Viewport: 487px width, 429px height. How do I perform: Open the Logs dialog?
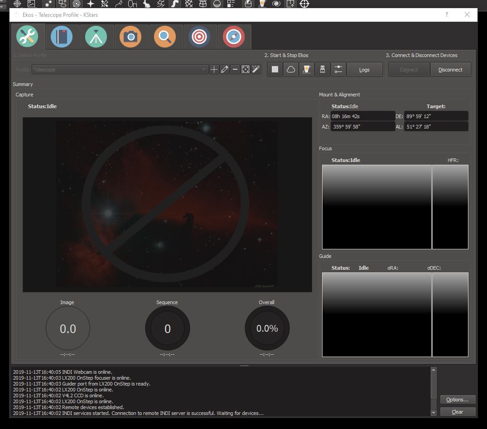coord(364,70)
